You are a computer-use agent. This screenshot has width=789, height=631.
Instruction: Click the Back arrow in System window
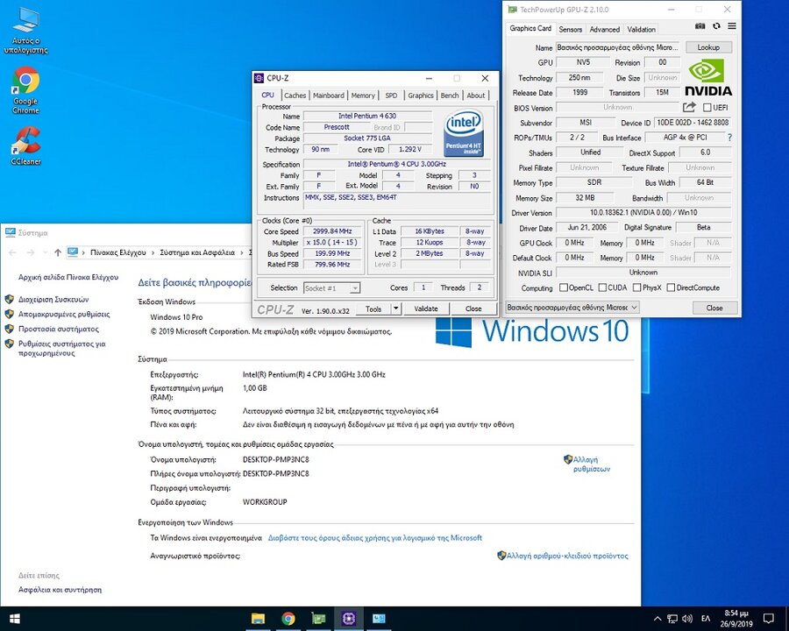coord(12,252)
